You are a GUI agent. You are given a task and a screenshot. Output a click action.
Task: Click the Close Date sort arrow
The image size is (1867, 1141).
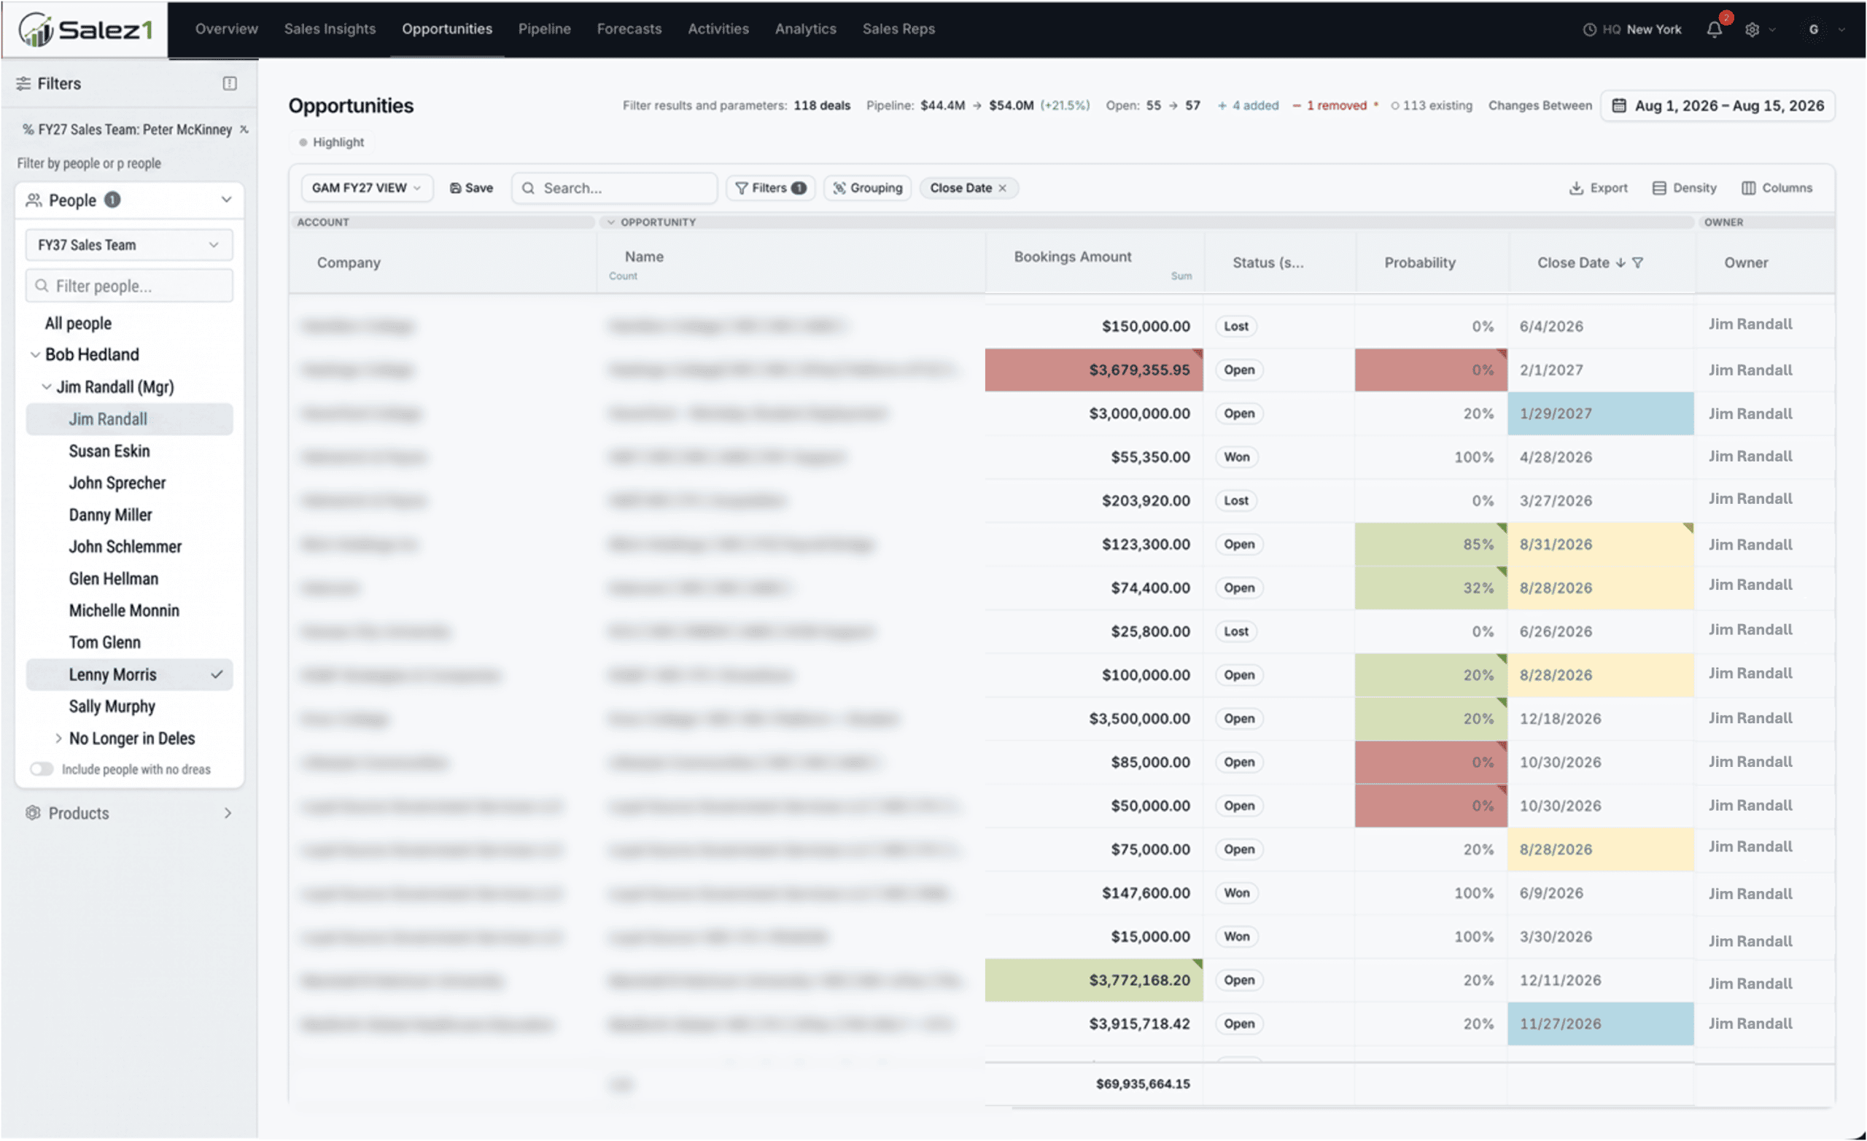1620,263
